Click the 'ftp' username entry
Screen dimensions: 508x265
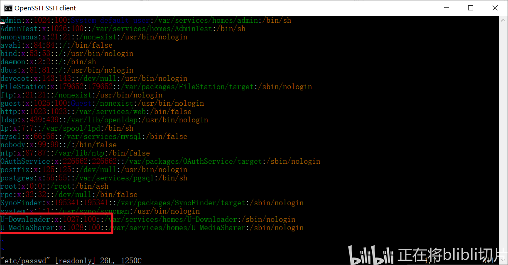tap(6, 95)
